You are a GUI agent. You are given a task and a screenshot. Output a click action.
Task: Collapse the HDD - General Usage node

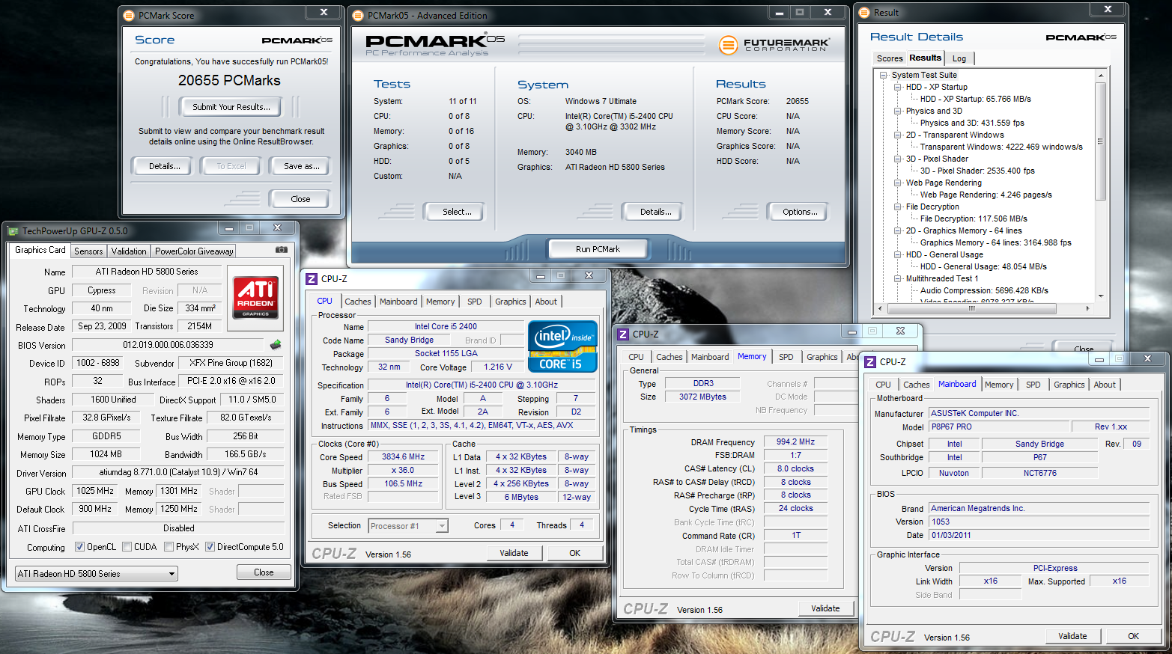click(x=898, y=254)
